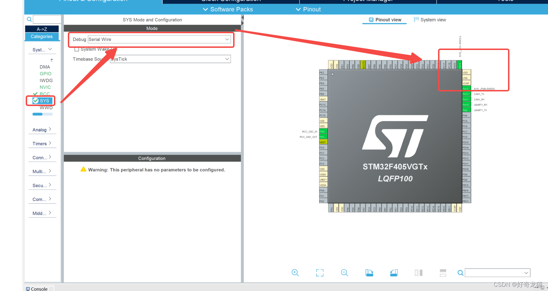Select the PC13 pin on the chip
This screenshot has width=548, height=291.
323,105
